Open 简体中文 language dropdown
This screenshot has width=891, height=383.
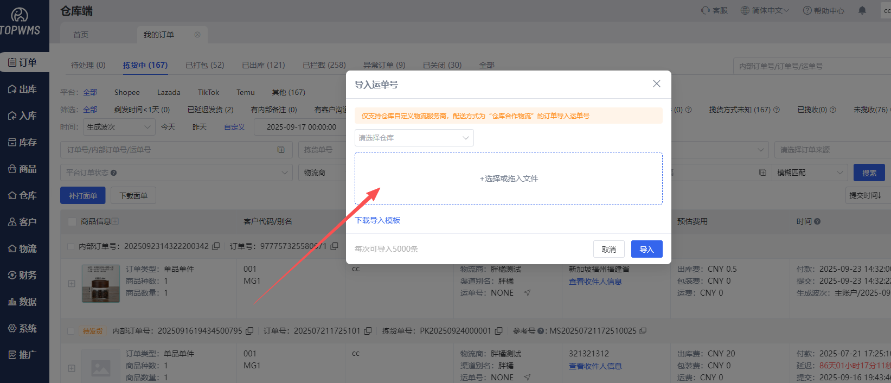(x=765, y=10)
